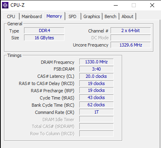Select the 16 GBytes size field
This screenshot has width=161, height=148.
click(x=44, y=38)
